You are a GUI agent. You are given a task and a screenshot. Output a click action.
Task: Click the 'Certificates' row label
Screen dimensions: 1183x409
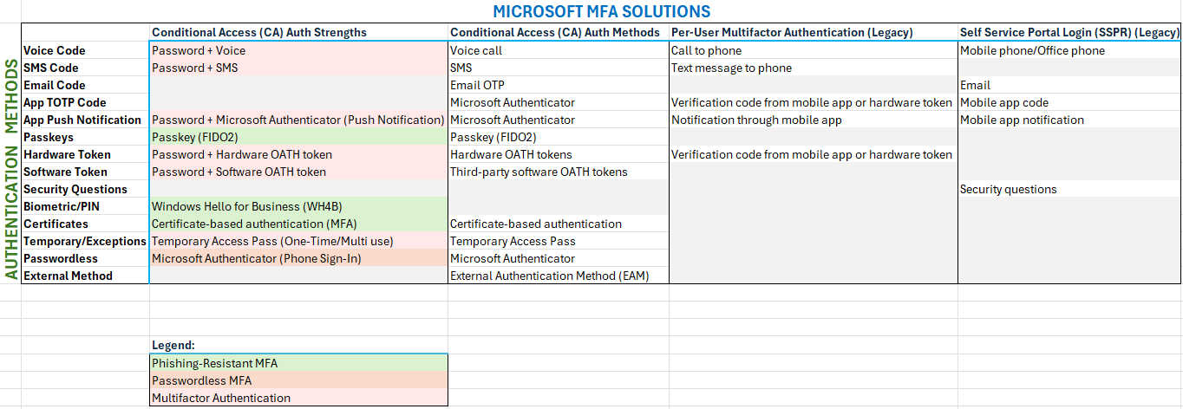coord(85,224)
